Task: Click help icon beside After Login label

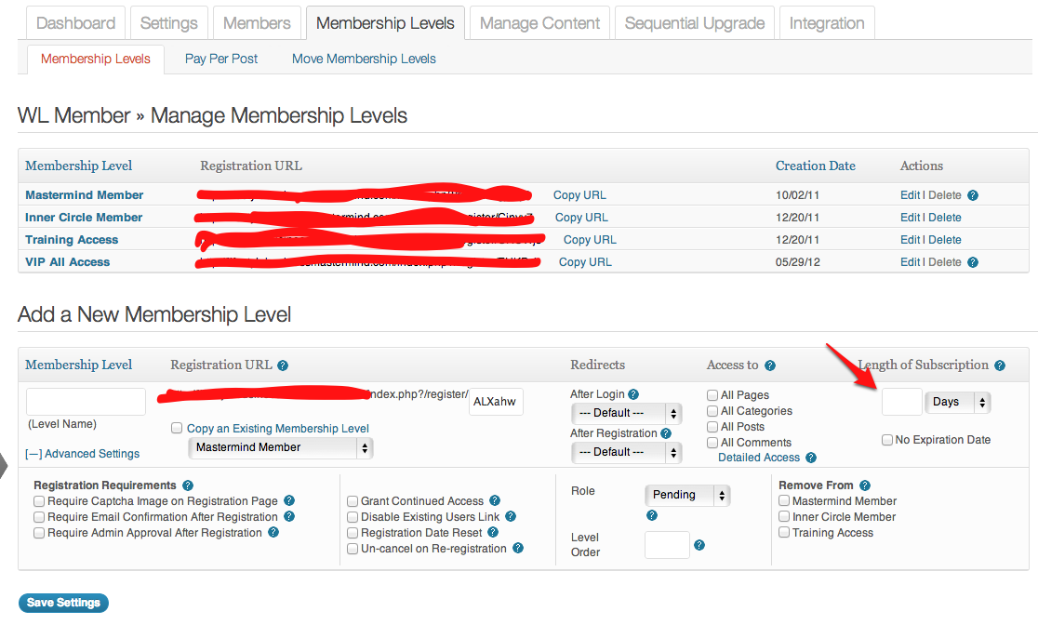Action: (x=633, y=394)
